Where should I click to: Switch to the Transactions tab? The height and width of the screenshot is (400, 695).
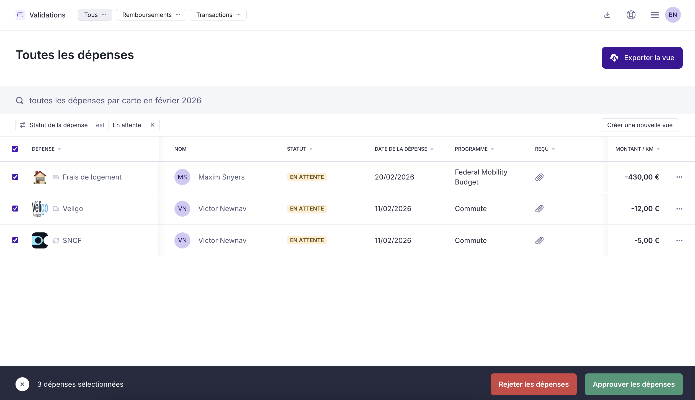(x=214, y=15)
